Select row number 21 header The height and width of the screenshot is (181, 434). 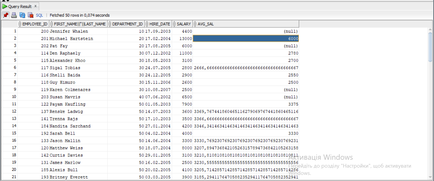(x=9, y=177)
